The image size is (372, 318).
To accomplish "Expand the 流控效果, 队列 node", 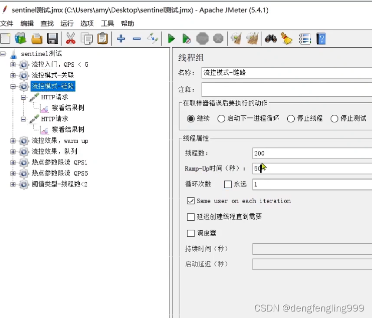I will coord(13,151).
